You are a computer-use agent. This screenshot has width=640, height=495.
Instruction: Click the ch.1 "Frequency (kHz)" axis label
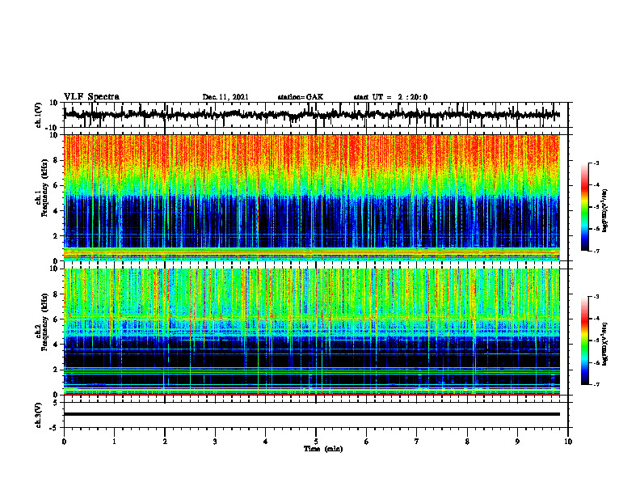tap(44, 186)
